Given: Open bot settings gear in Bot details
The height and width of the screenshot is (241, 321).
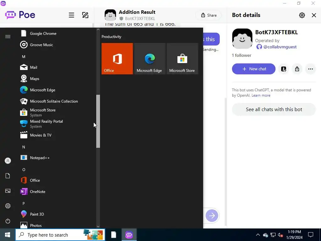Looking at the screenshot, I should click(302, 15).
